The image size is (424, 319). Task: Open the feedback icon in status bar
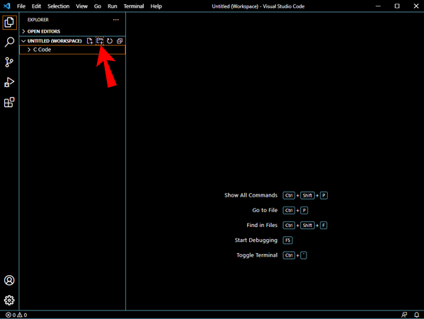[404, 315]
